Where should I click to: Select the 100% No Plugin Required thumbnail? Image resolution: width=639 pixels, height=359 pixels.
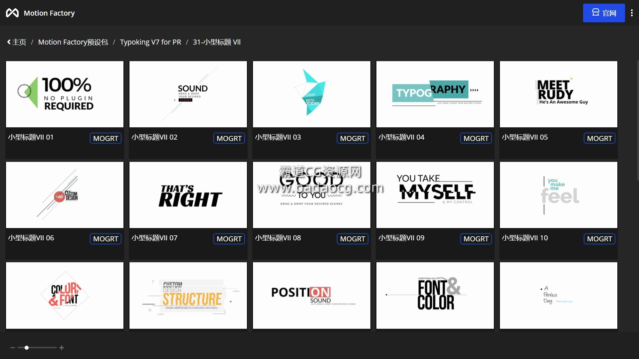65,94
